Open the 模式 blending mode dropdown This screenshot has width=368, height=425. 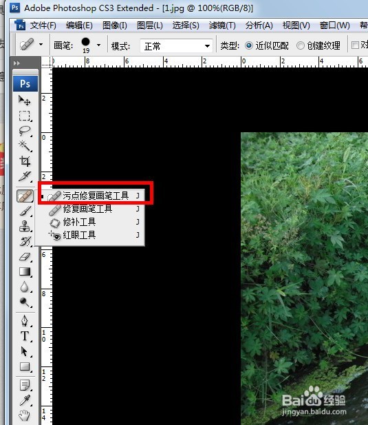(x=176, y=45)
